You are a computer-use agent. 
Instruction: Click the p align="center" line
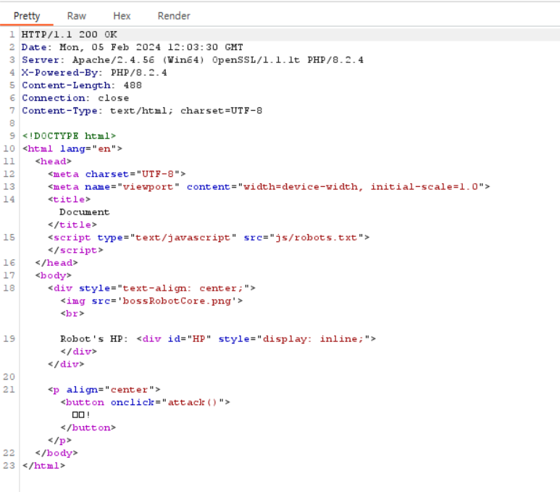tap(104, 390)
